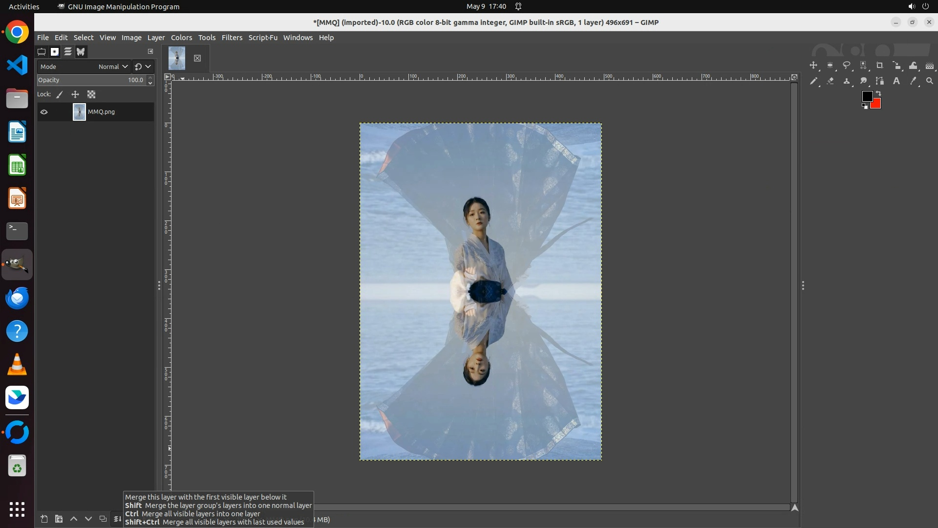The height and width of the screenshot is (528, 938).
Task: Swap foreground and background colors
Action: (878, 93)
